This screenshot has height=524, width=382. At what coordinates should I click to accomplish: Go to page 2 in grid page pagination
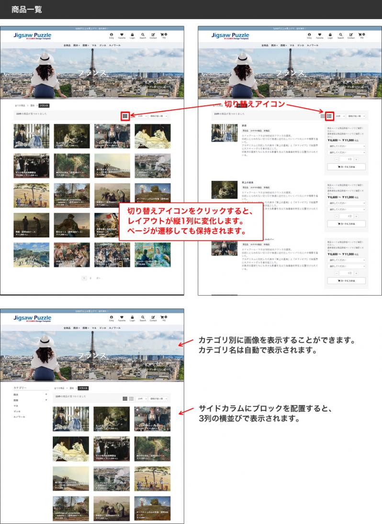point(90,278)
